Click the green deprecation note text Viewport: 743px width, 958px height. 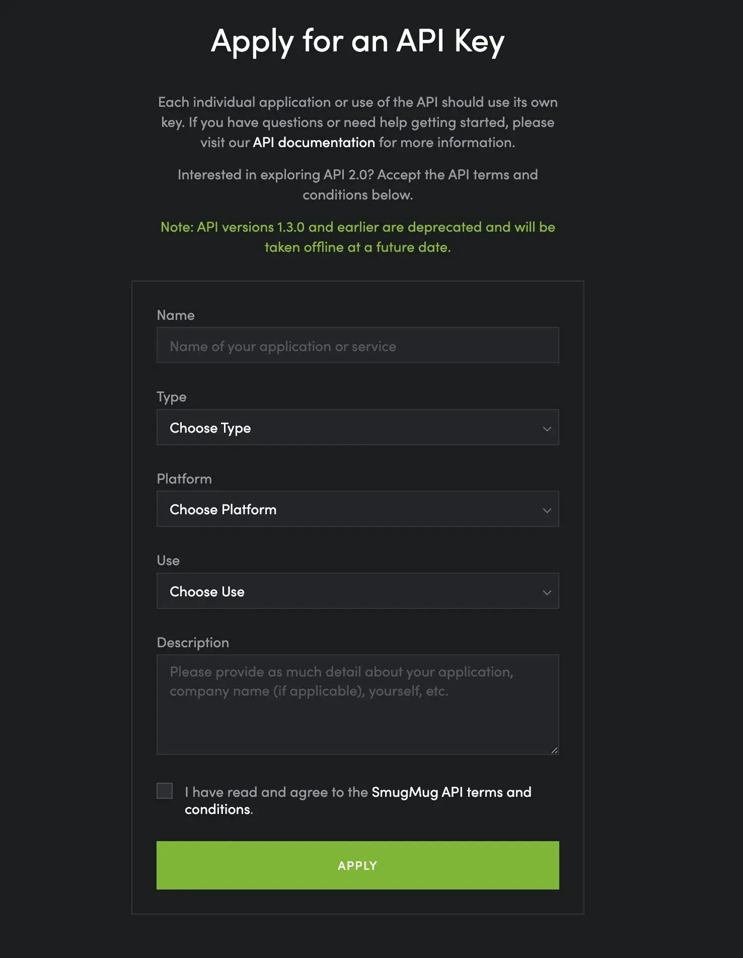coord(357,237)
